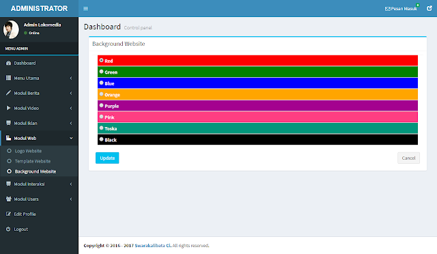
Task: Click the Logout power icon
Action: [8, 229]
